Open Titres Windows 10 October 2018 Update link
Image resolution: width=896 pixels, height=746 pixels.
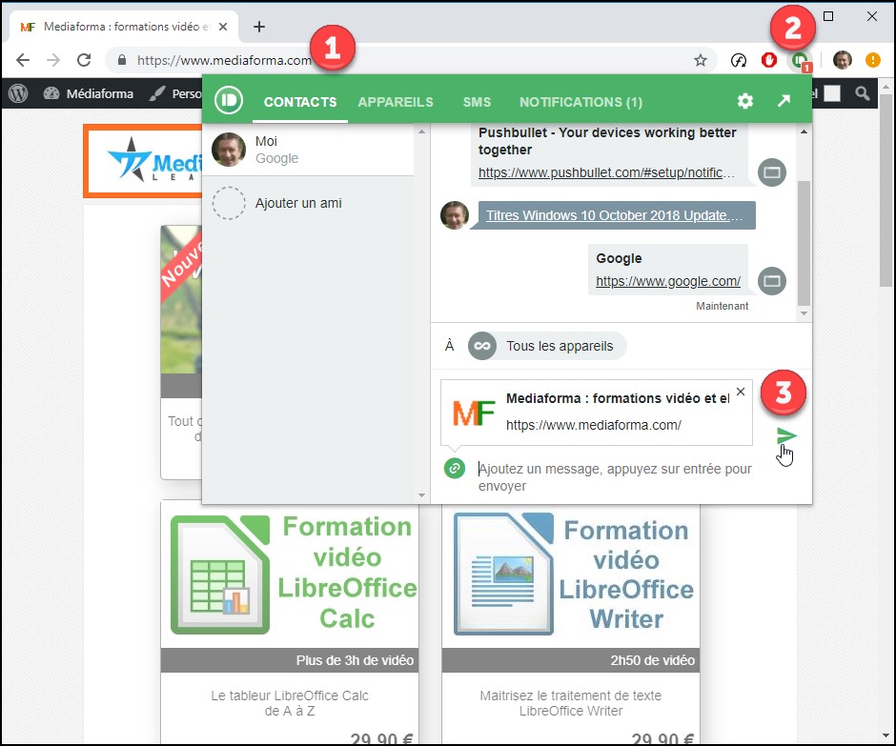click(x=614, y=215)
